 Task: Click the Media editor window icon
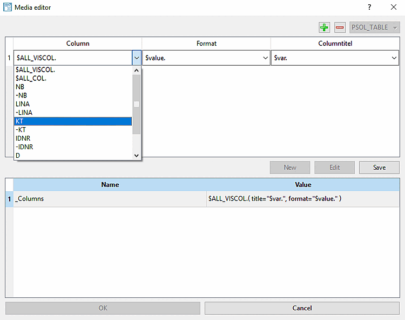tap(7, 7)
